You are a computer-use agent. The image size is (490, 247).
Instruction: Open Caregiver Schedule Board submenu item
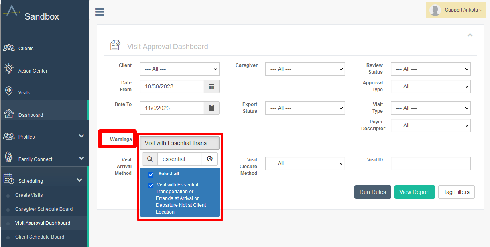point(44,209)
